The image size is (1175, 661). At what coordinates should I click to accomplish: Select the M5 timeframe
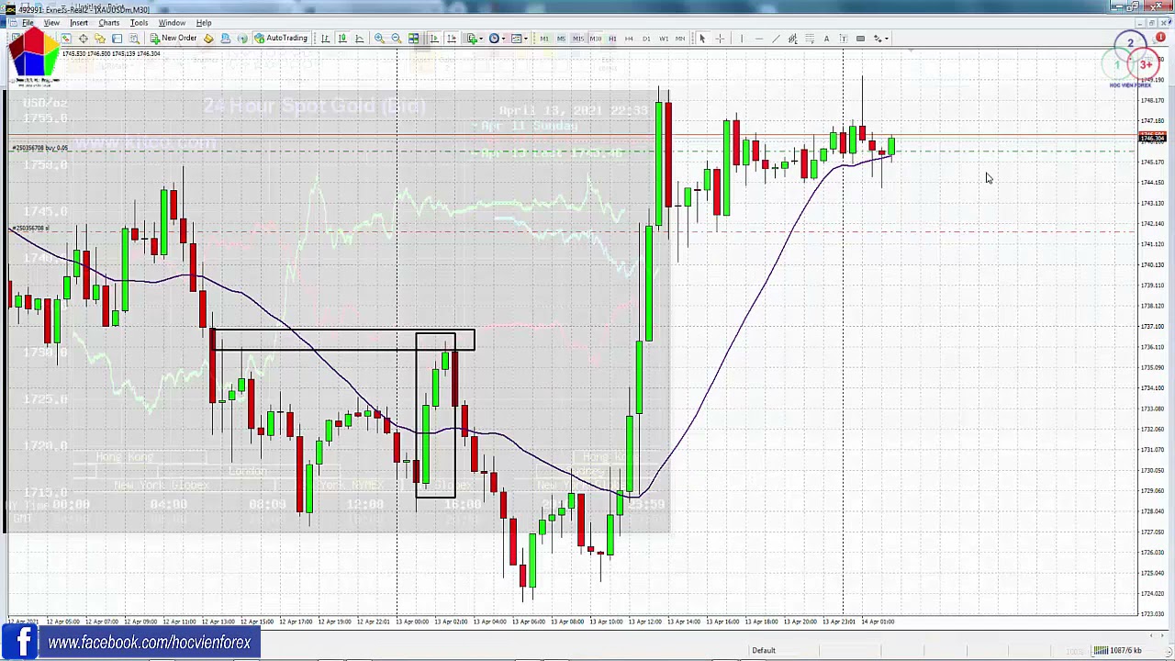tap(561, 39)
